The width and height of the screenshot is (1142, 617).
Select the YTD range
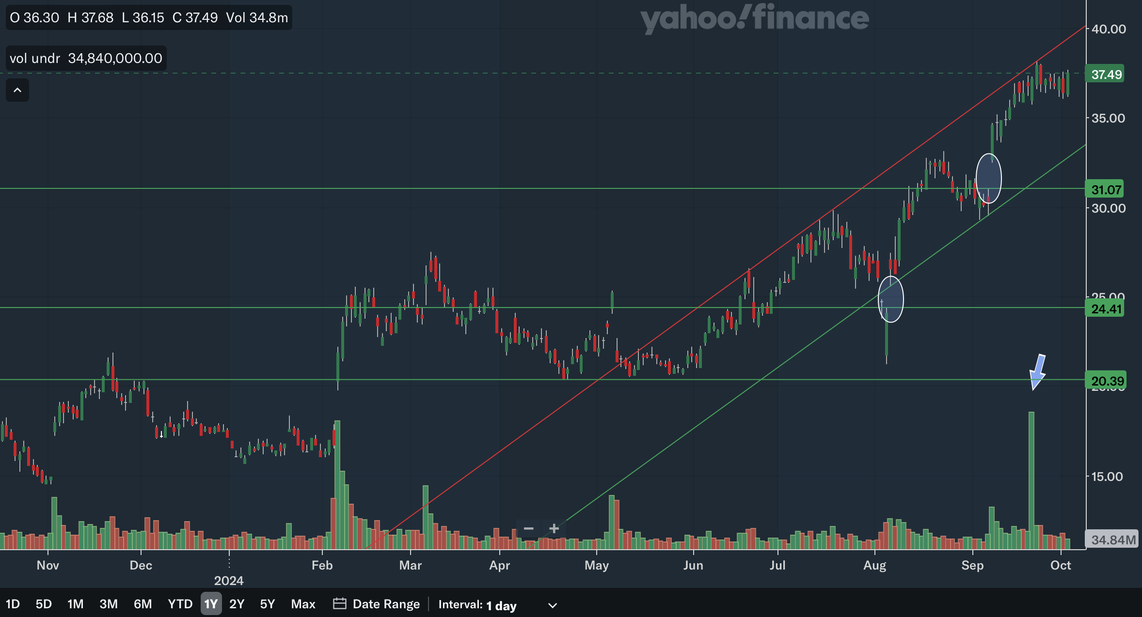[180, 604]
